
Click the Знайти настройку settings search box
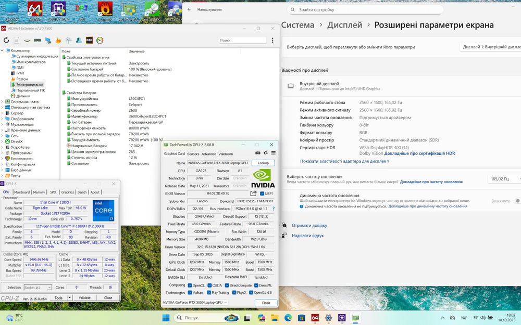(365, 9)
